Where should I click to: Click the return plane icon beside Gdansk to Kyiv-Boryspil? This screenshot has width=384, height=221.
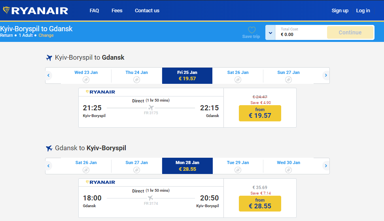49,148
